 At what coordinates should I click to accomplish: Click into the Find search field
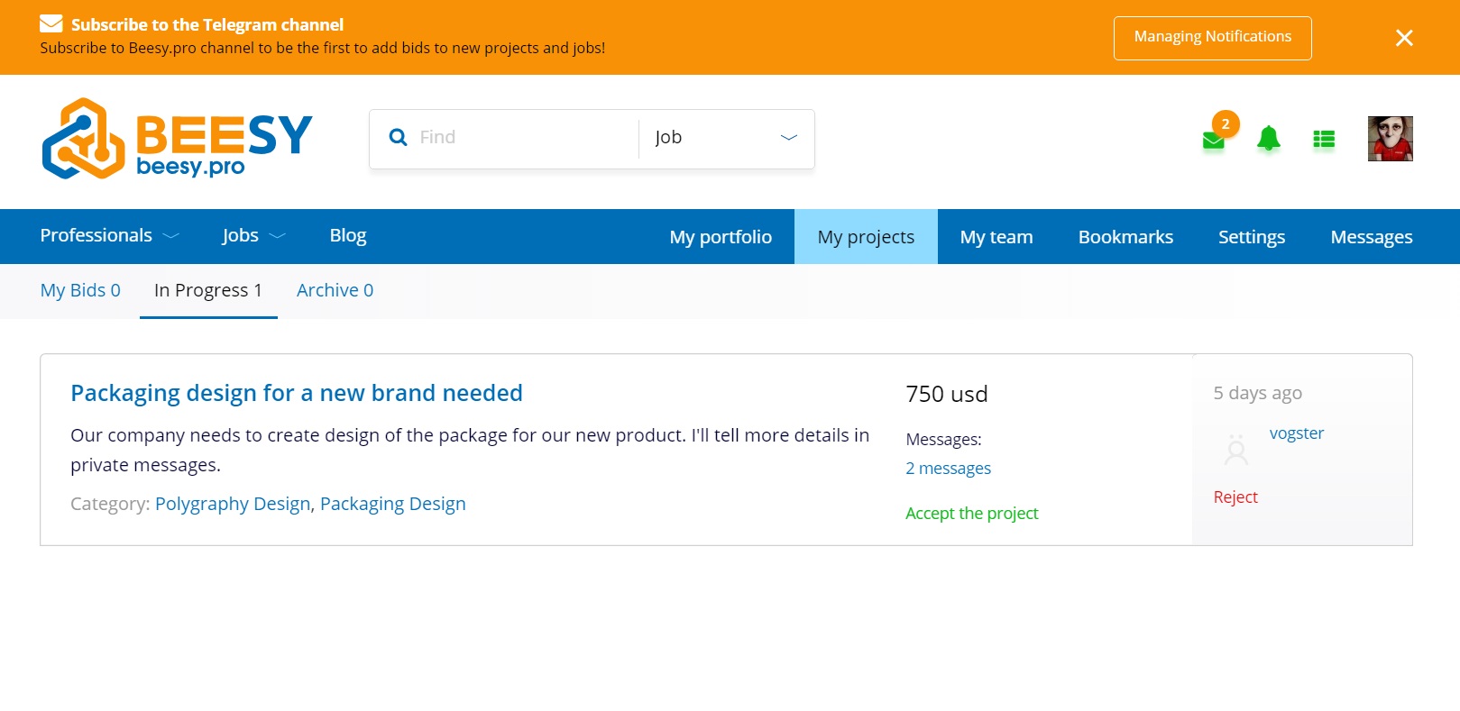click(x=523, y=138)
